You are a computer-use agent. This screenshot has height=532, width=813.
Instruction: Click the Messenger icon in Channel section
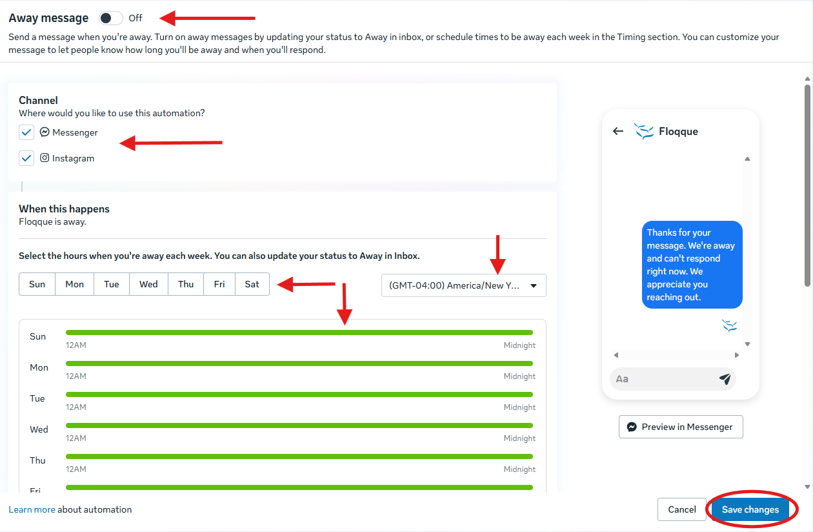pyautogui.click(x=45, y=132)
